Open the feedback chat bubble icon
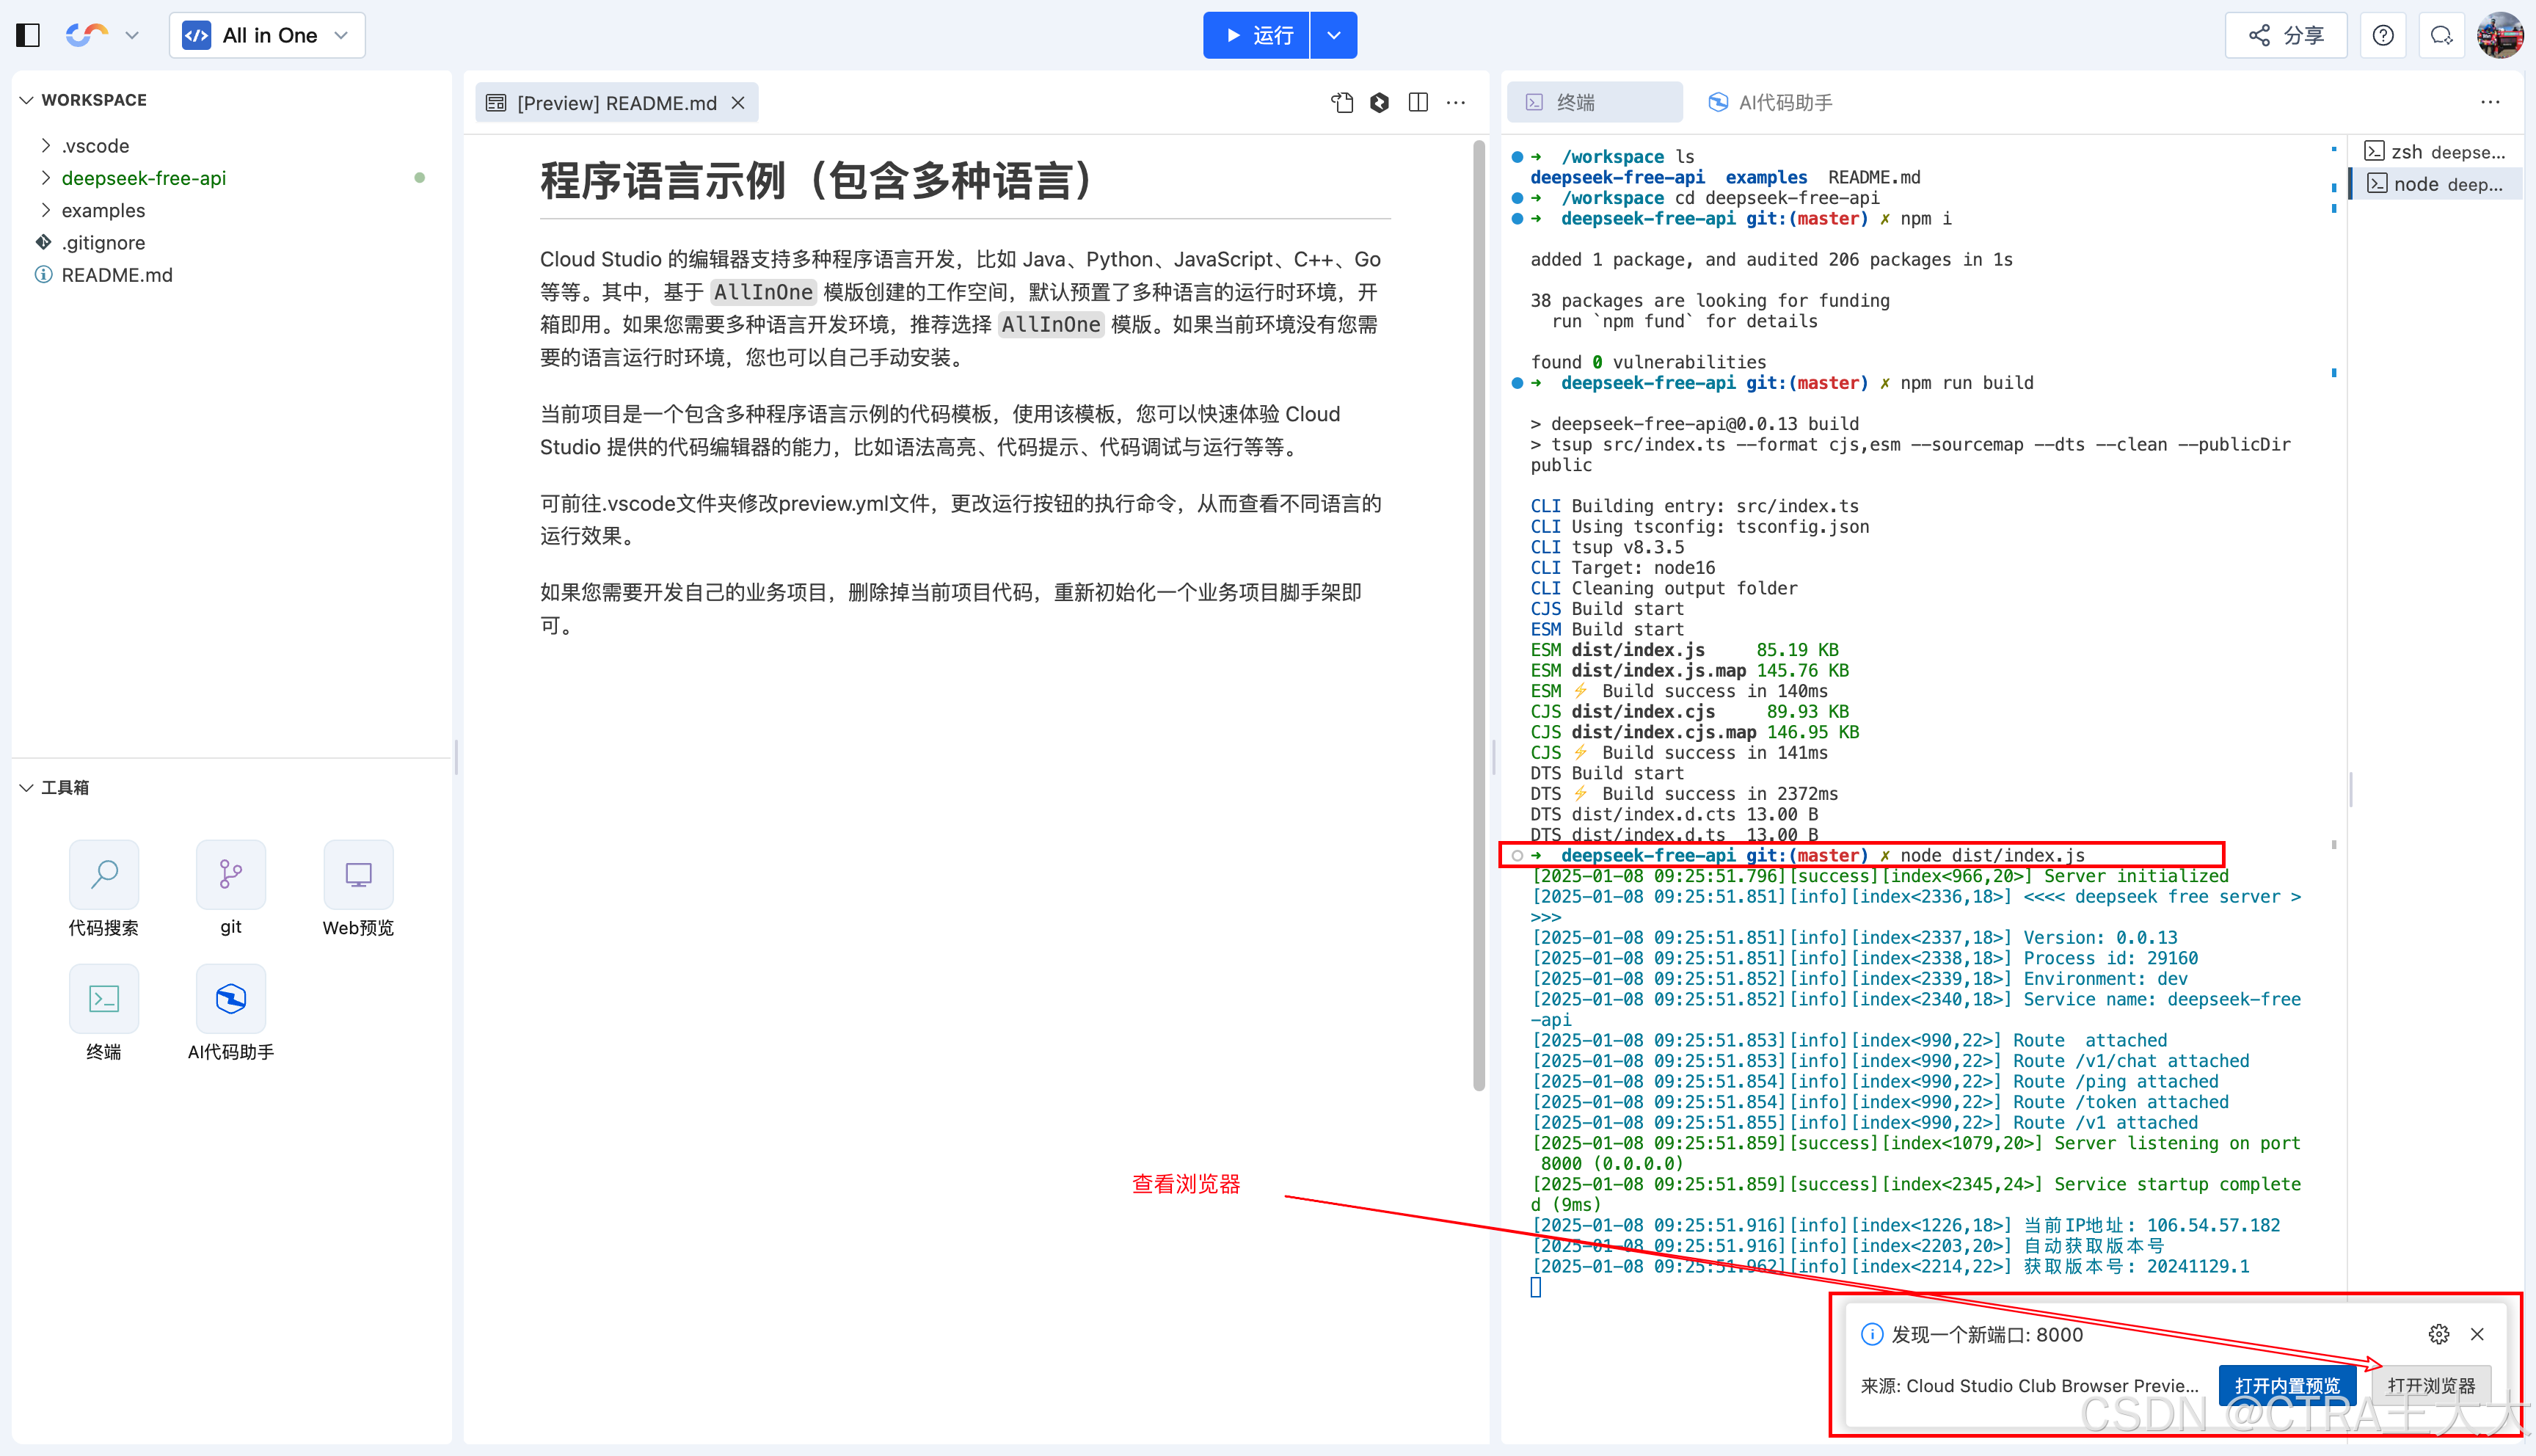 point(2442,35)
